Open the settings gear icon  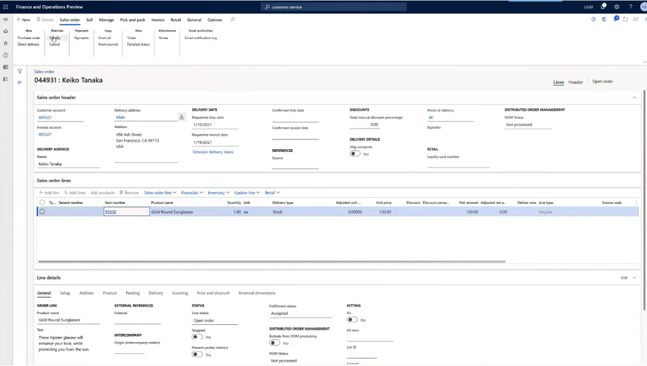pyautogui.click(x=617, y=6)
